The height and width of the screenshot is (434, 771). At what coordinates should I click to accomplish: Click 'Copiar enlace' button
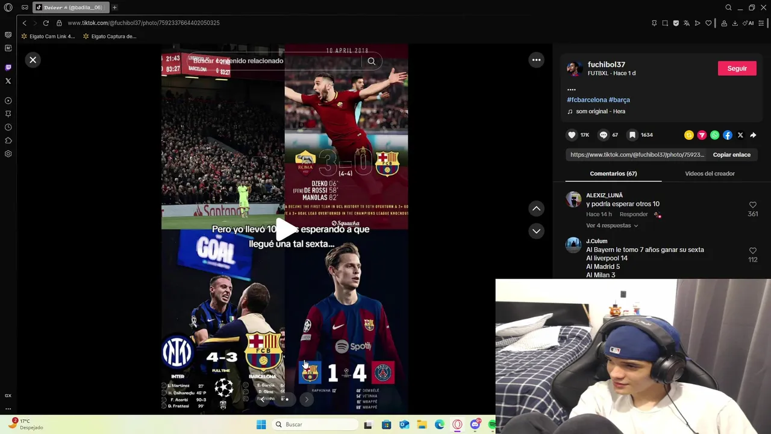click(731, 155)
